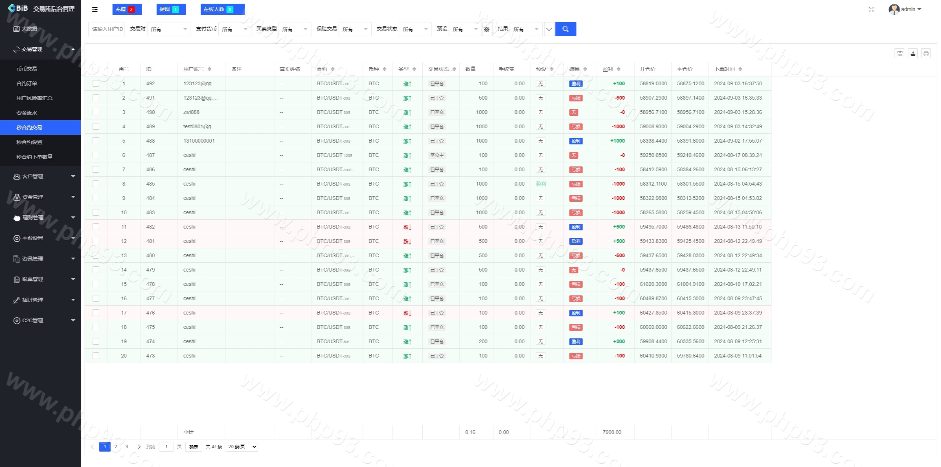Click the gear icon beside 预设 filter
Image resolution: width=941 pixels, height=467 pixels.
click(487, 29)
